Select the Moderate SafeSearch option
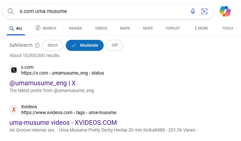The image size is (241, 141). pos(85,45)
